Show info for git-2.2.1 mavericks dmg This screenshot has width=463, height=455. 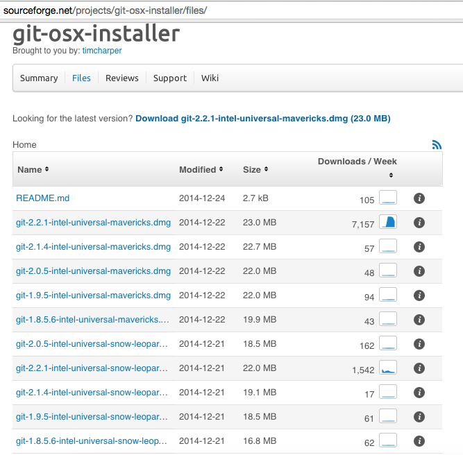click(x=419, y=223)
